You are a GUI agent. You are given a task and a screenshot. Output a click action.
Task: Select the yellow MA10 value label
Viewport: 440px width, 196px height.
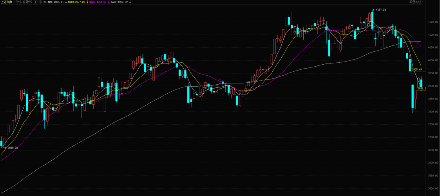(x=76, y=2)
